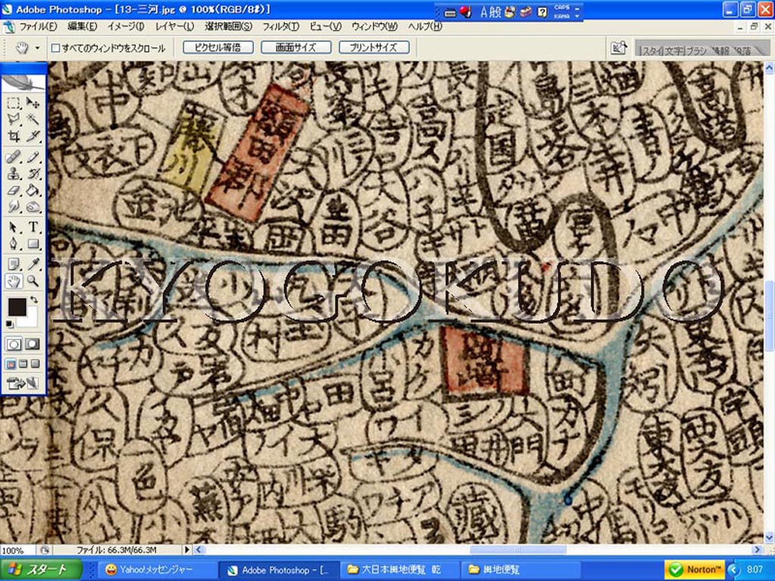Open the foreground color swatch
Viewport: 775px width, 581px height.
coord(17,306)
